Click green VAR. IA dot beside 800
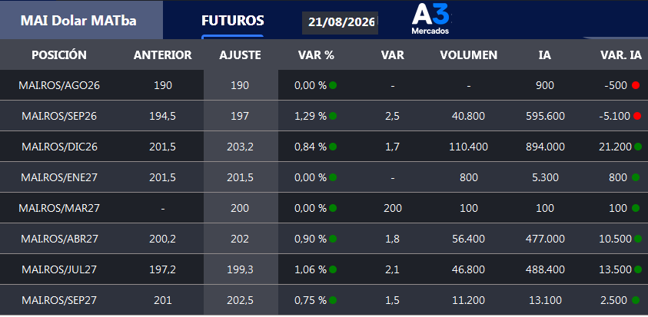 [636, 177]
